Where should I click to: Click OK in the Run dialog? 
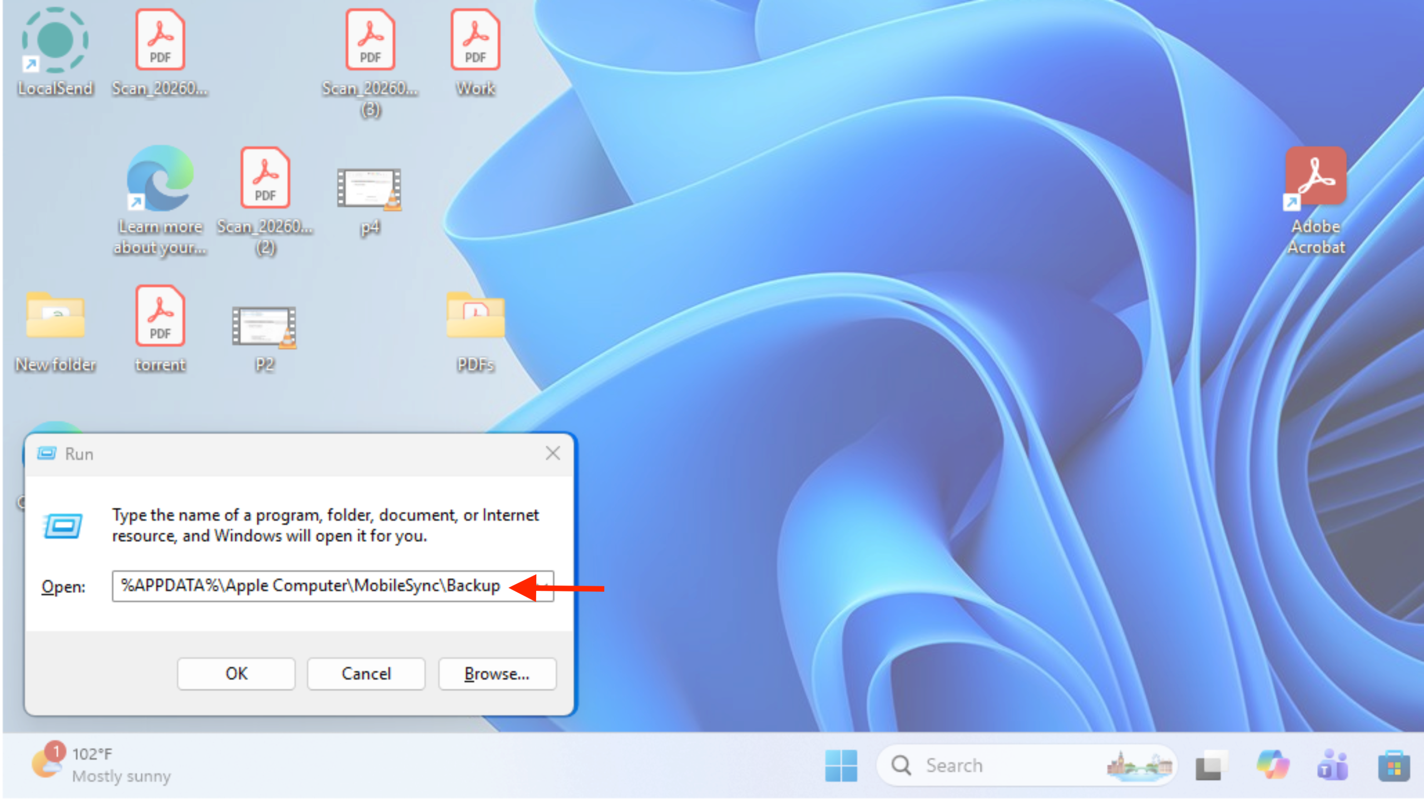236,674
